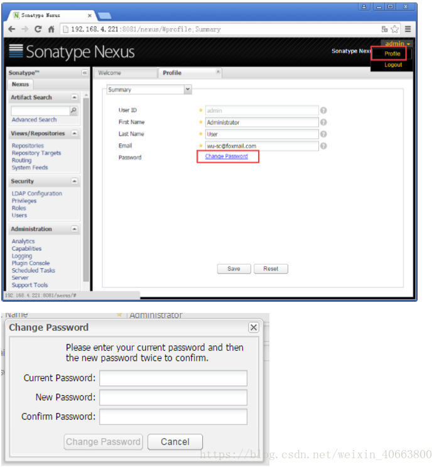Open Routing in sidebar
Image resolution: width=439 pixels, height=467 pixels.
click(21, 160)
